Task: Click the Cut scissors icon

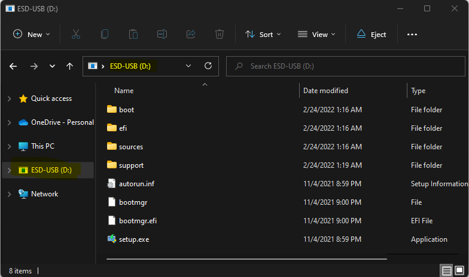Action: (76, 35)
